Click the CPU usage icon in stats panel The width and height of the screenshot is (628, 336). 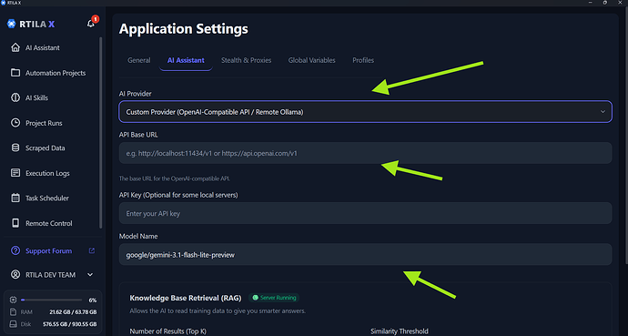(14, 300)
